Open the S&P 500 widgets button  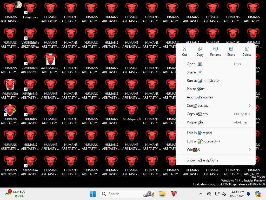[15, 194]
